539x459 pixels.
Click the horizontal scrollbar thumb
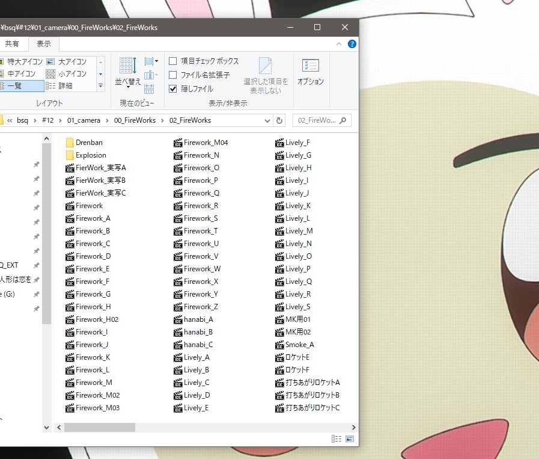coord(100,427)
